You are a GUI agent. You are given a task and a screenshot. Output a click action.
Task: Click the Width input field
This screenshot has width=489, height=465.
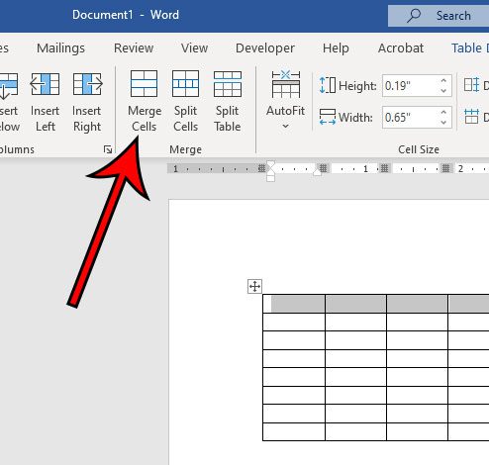pos(411,117)
